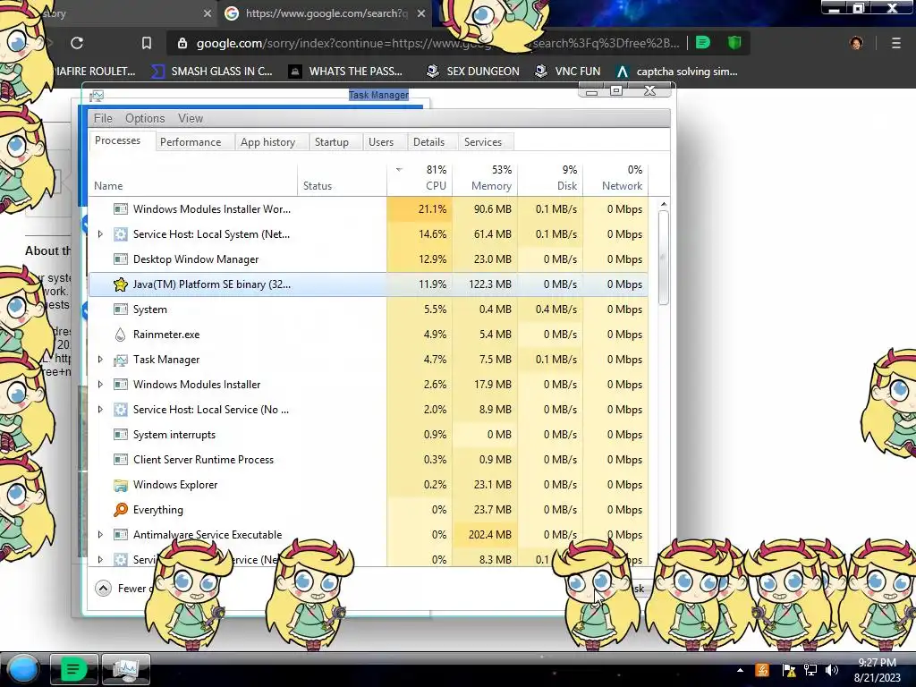Click the network tray icon
The height and width of the screenshot is (687, 916).
point(810,670)
